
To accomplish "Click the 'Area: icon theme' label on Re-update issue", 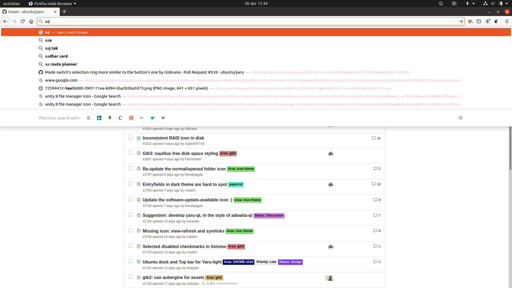I will (x=241, y=169).
